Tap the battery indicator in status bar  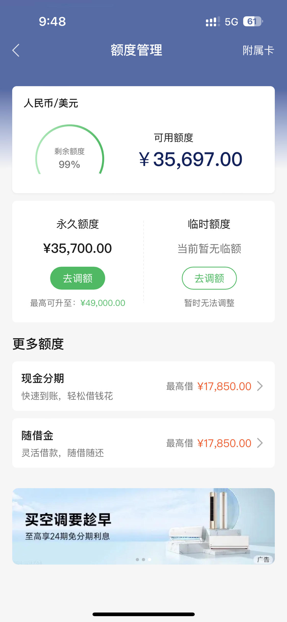253,21
